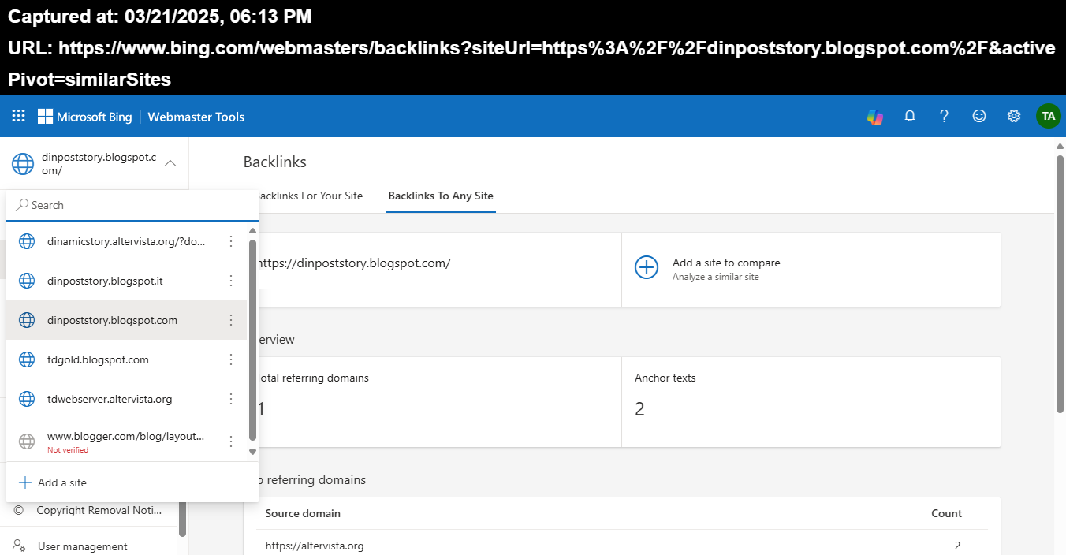Switch to Backlinks To Any Site tab
The height and width of the screenshot is (555, 1066).
tap(441, 196)
